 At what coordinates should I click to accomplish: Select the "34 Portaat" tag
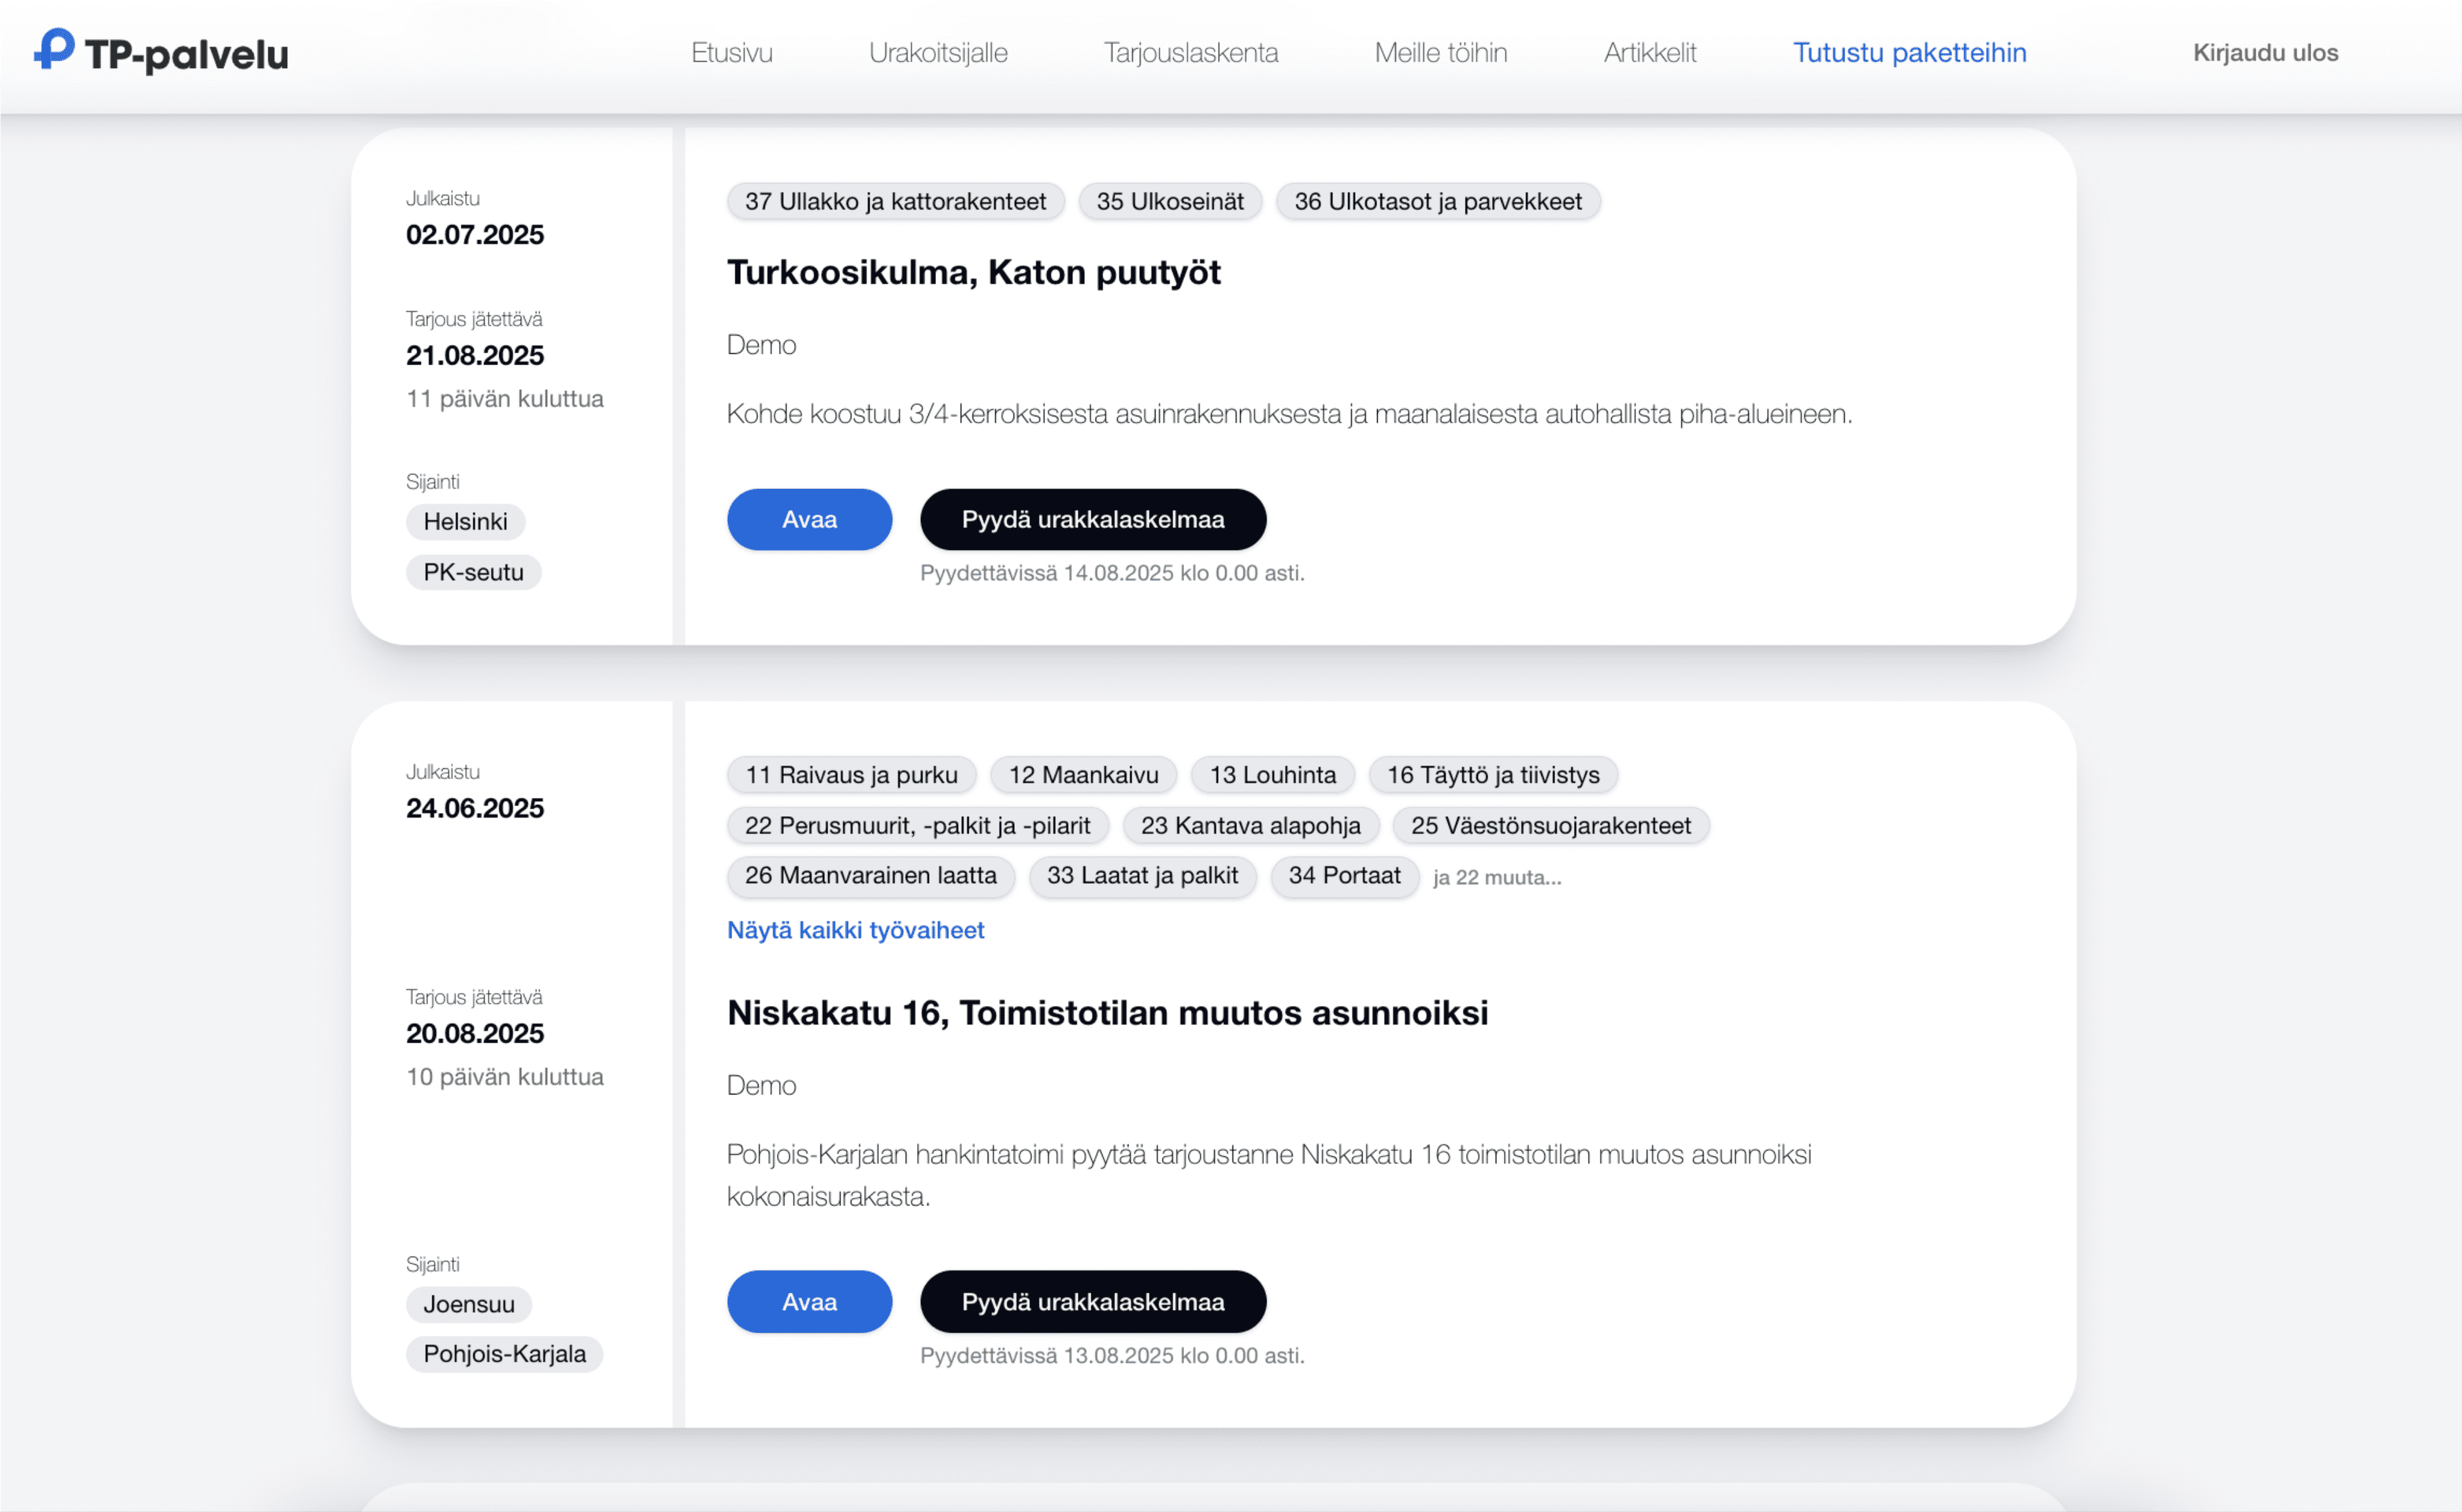[x=1344, y=876]
